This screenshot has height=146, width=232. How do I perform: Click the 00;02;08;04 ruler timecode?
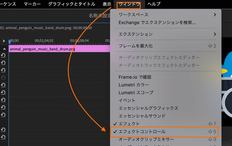coord(79,41)
